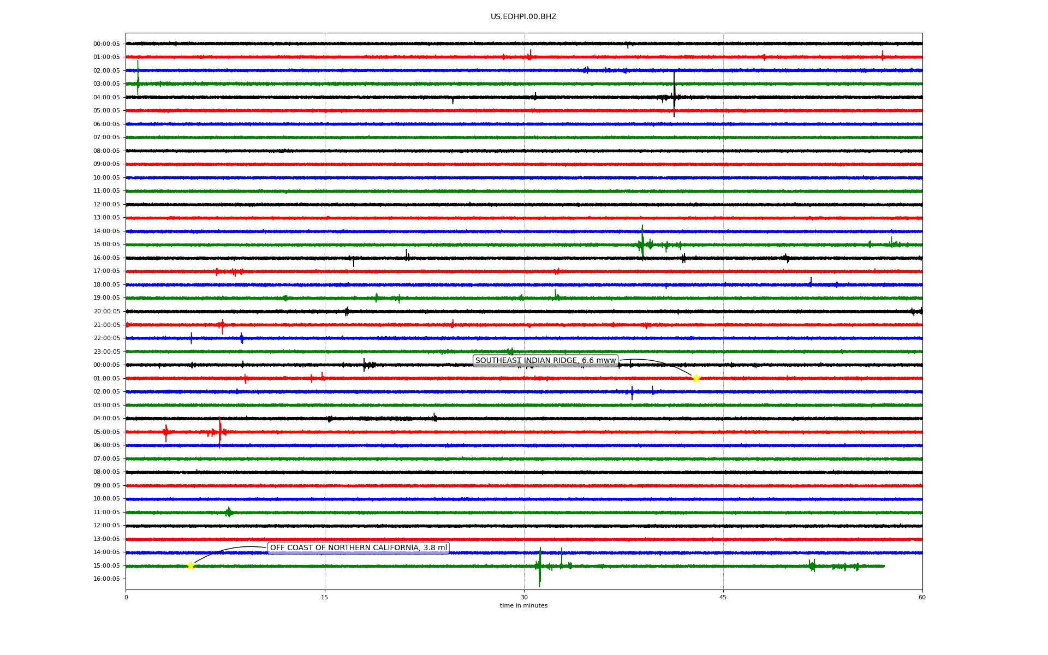Click the x-axis tick label 45
Image resolution: width=1048 pixels, height=655 pixels.
pos(723,598)
